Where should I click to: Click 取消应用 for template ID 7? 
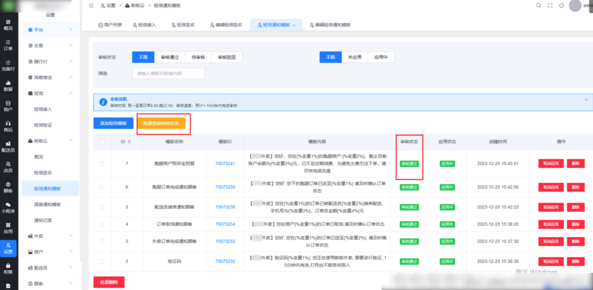click(551, 164)
